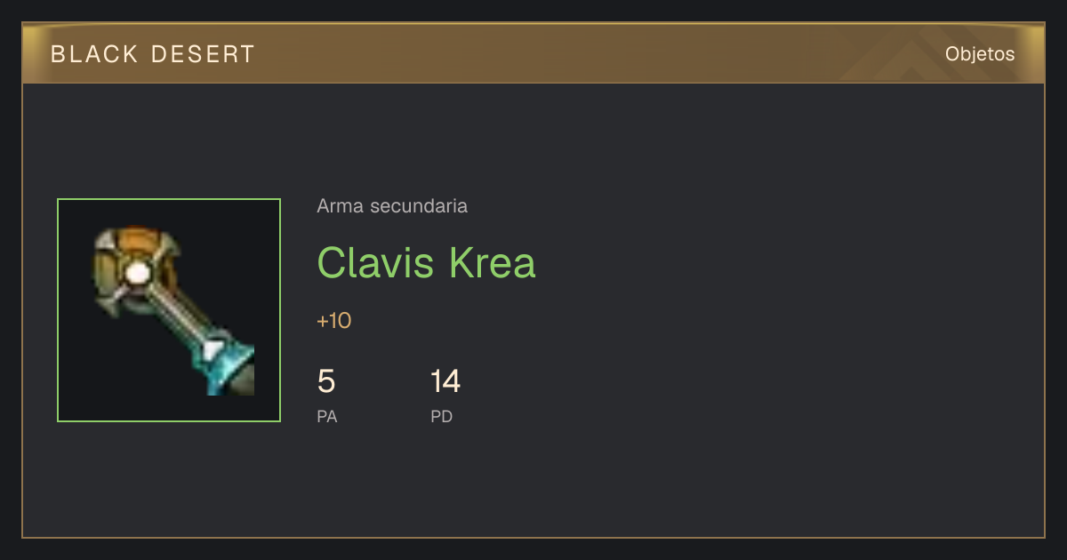Click the empty card area below the stats
This screenshot has height=560, width=1067.
(533, 484)
